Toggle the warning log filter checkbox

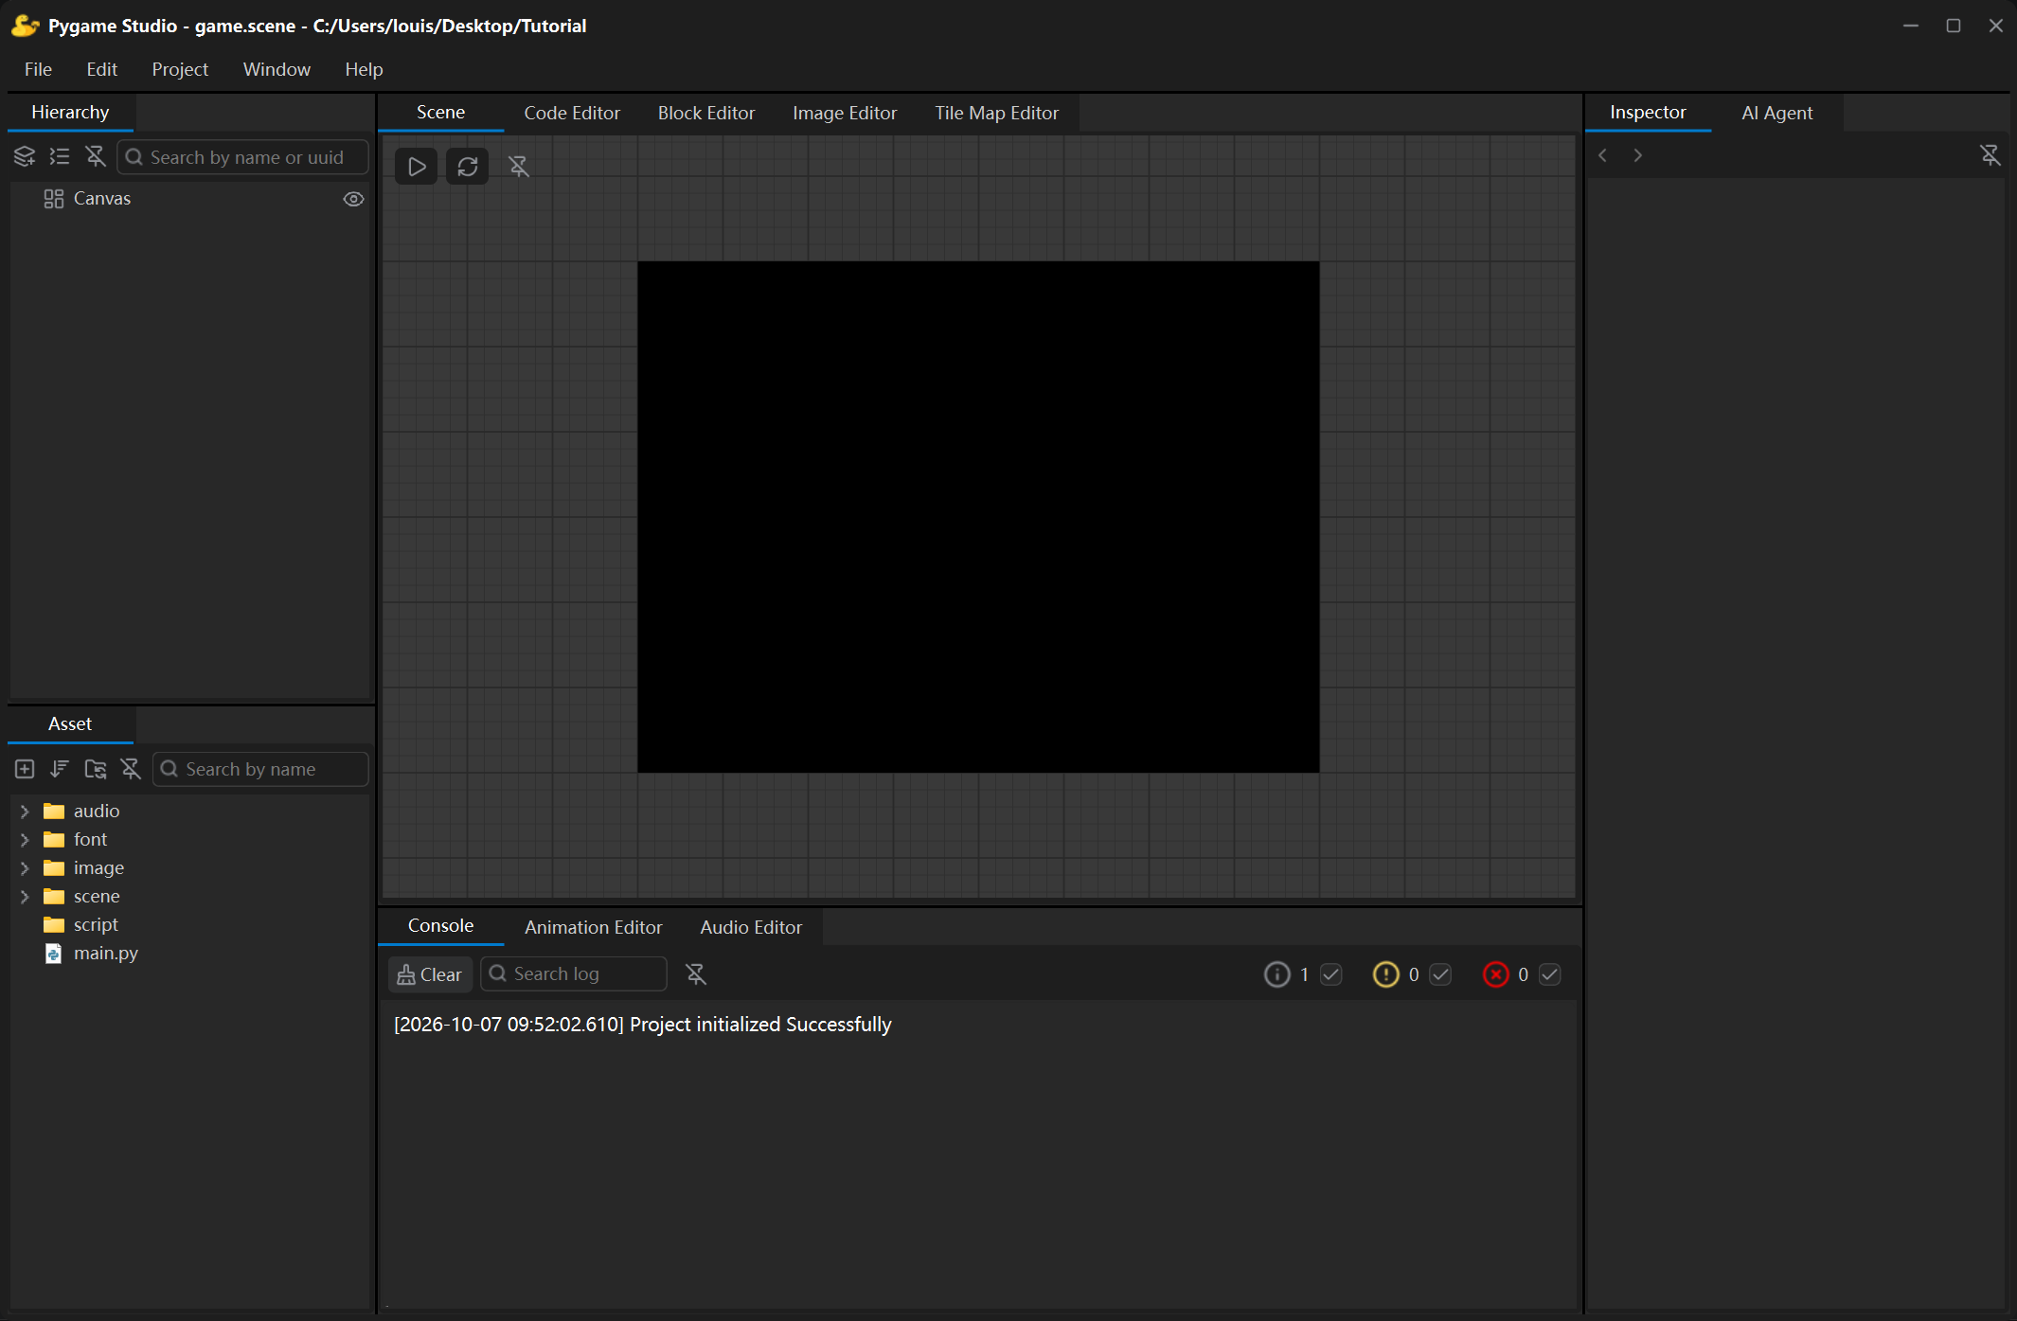point(1441,974)
